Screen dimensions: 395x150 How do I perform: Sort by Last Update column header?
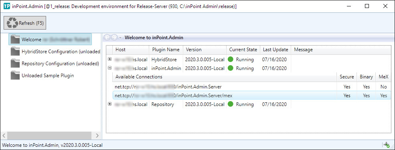click(275, 50)
